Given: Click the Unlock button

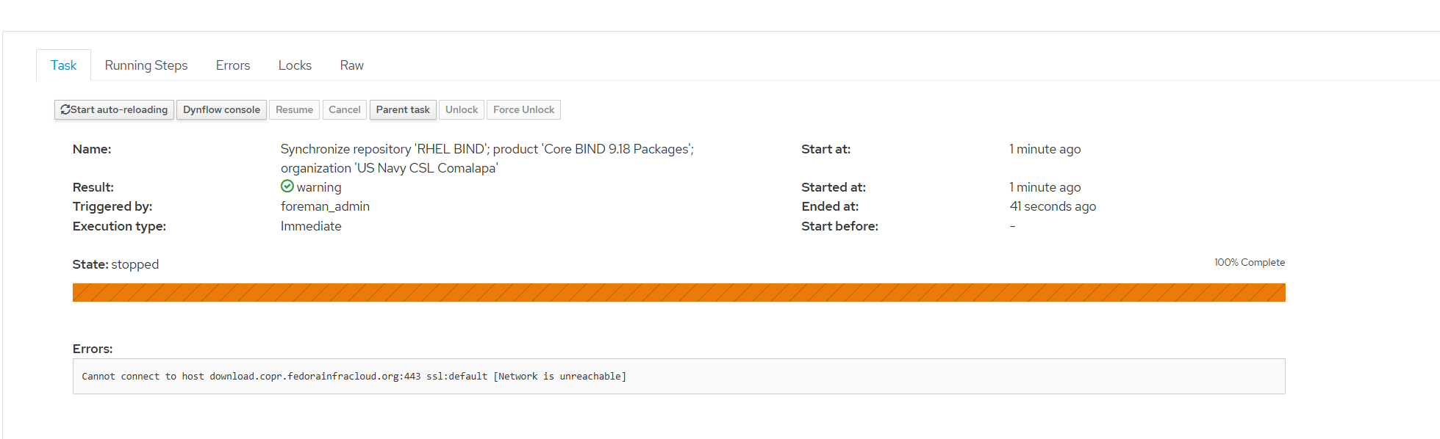Looking at the screenshot, I should 461,109.
